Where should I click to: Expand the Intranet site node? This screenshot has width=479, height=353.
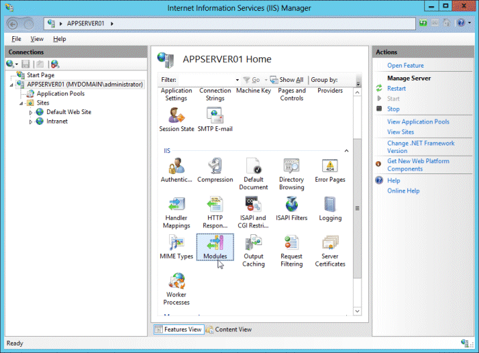pos(31,122)
